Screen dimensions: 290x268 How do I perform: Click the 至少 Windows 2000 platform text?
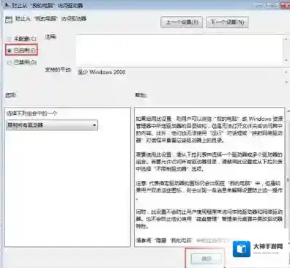click(x=102, y=72)
